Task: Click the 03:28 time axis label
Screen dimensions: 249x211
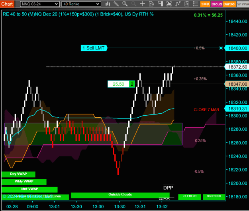Action: 12,207
